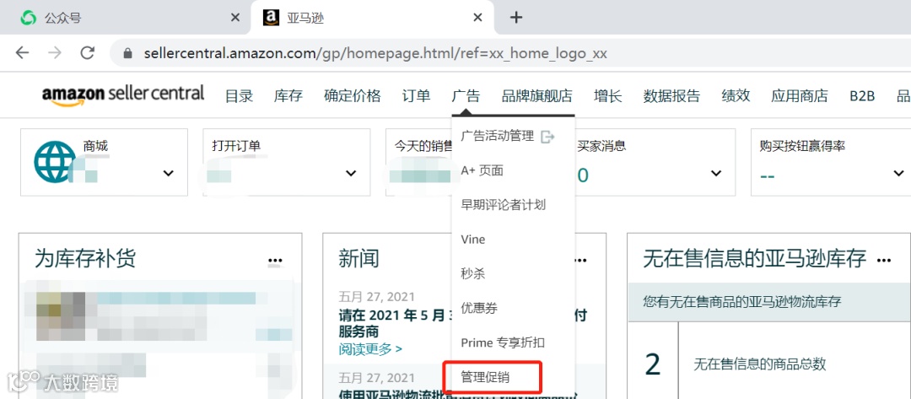Click 您有无在售商品的亚马逊物流库存 banner text
911x399 pixels.
[742, 302]
